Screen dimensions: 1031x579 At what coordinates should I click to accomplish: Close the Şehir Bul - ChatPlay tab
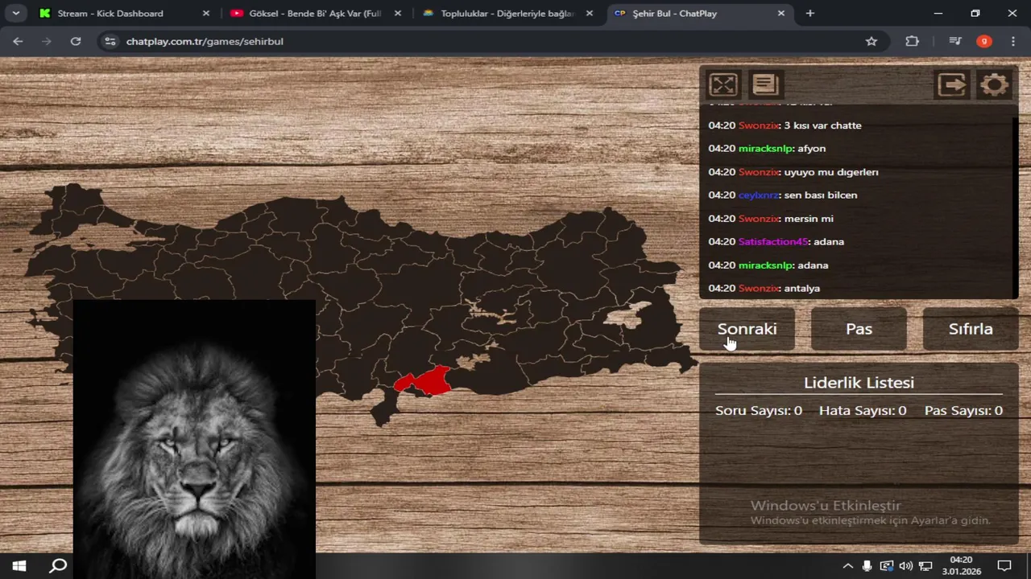coord(781,14)
